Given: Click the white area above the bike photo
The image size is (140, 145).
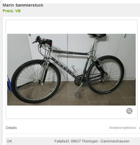Looking at the screenshot, I should 71,27.
